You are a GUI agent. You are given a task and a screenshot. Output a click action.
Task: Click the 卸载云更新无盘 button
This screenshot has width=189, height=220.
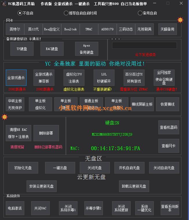point(134,186)
